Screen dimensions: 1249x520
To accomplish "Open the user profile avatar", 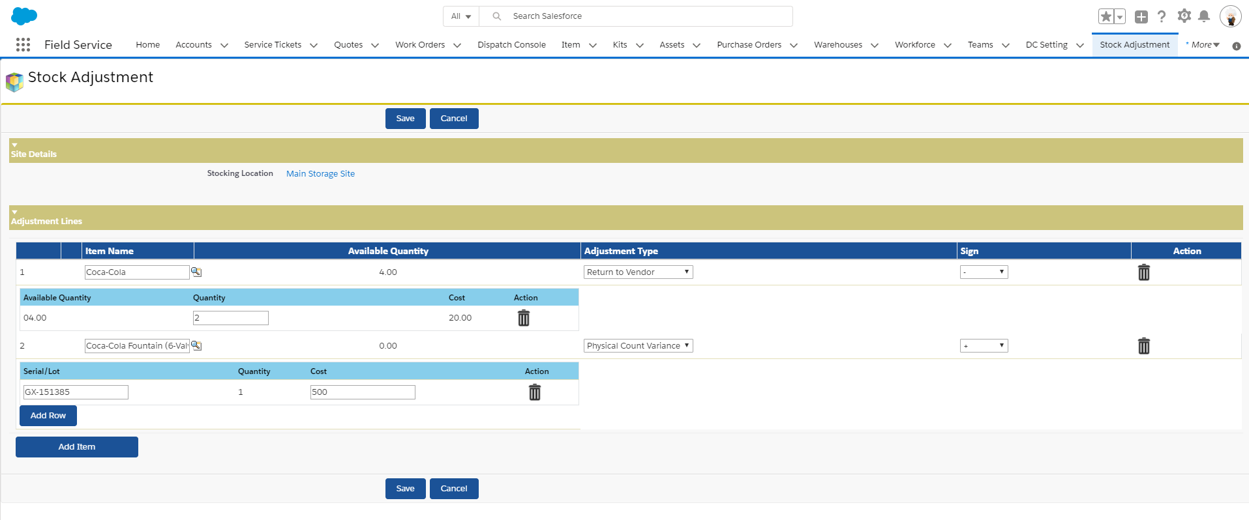I will 1231,16.
